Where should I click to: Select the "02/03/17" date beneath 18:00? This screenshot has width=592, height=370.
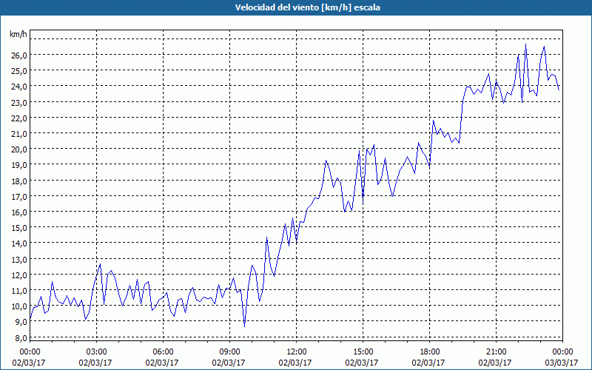pyautogui.click(x=428, y=363)
